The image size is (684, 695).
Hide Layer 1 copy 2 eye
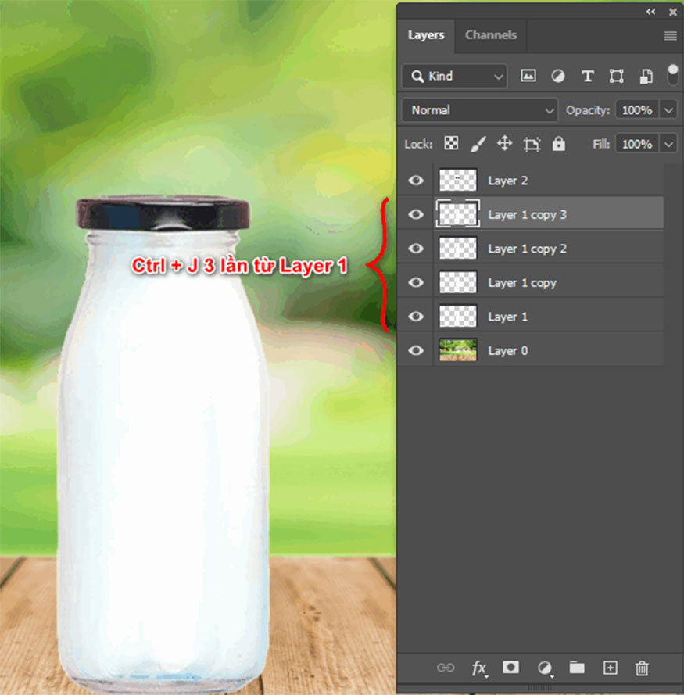[416, 249]
